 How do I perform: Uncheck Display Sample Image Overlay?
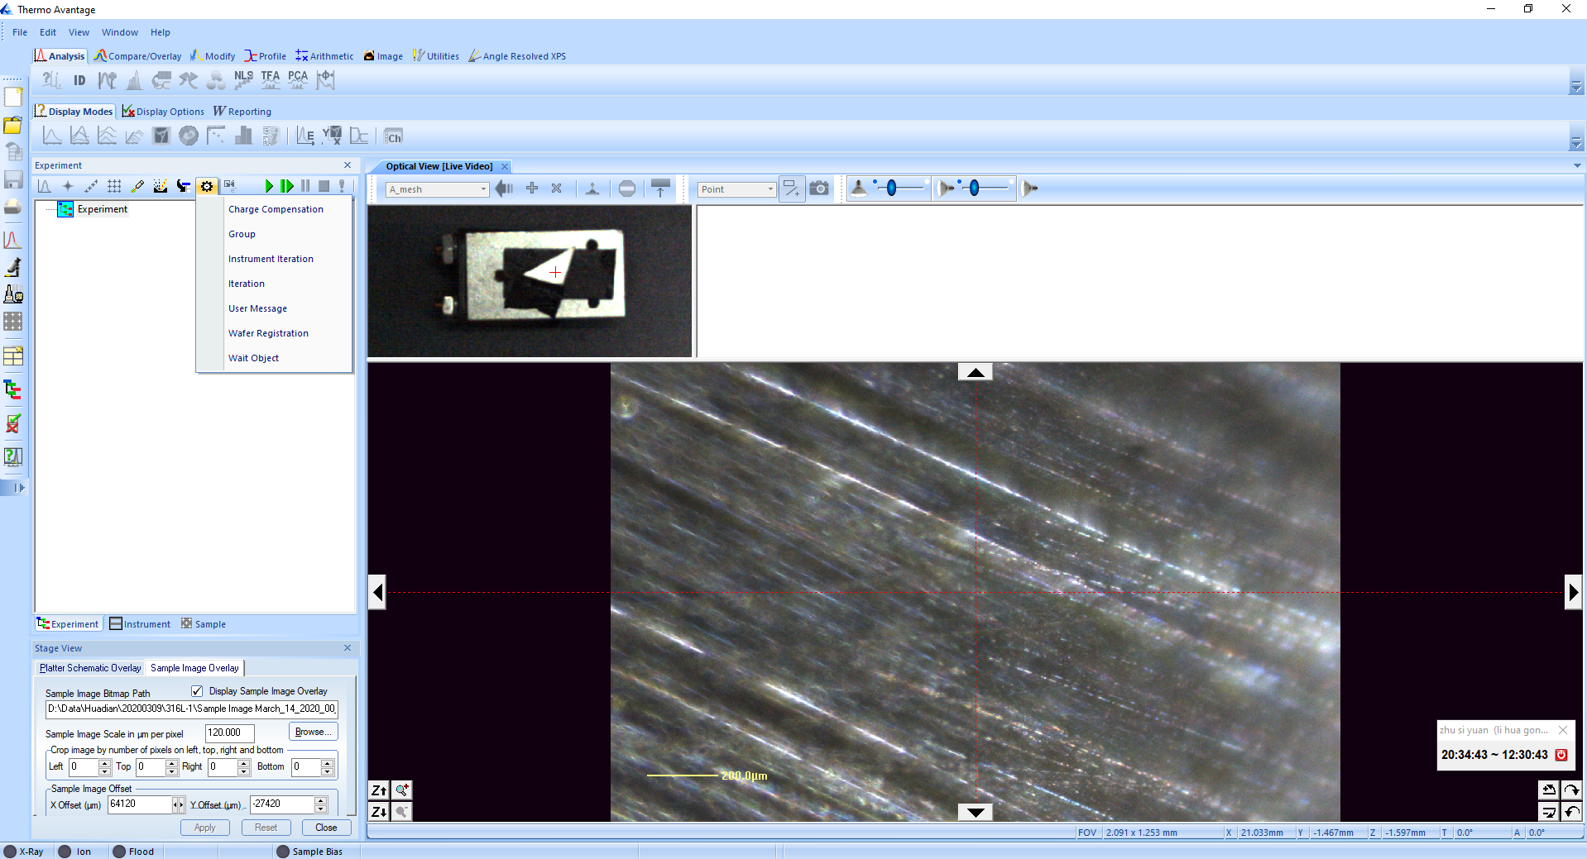197,691
